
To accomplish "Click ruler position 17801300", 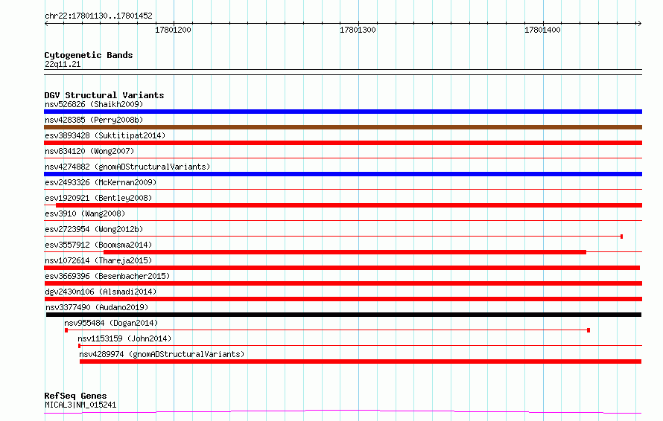I will coord(358,30).
